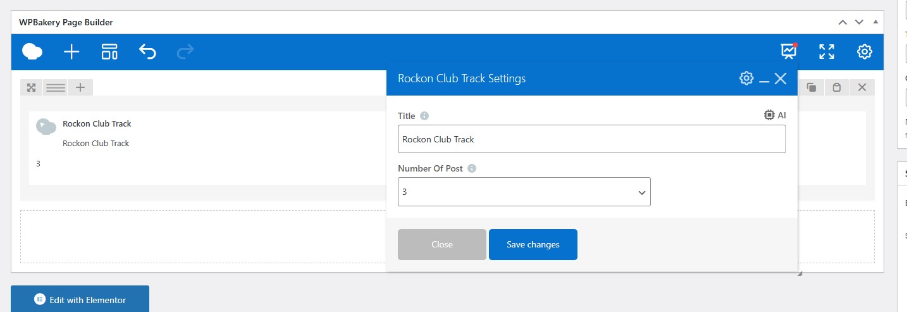This screenshot has width=907, height=312.
Task: Toggle fullscreen mode in WPBakery
Action: 827,52
